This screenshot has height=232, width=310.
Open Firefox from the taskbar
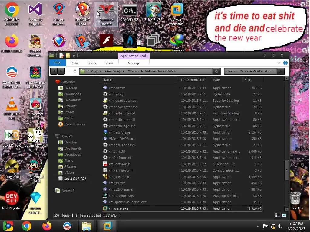(47, 226)
